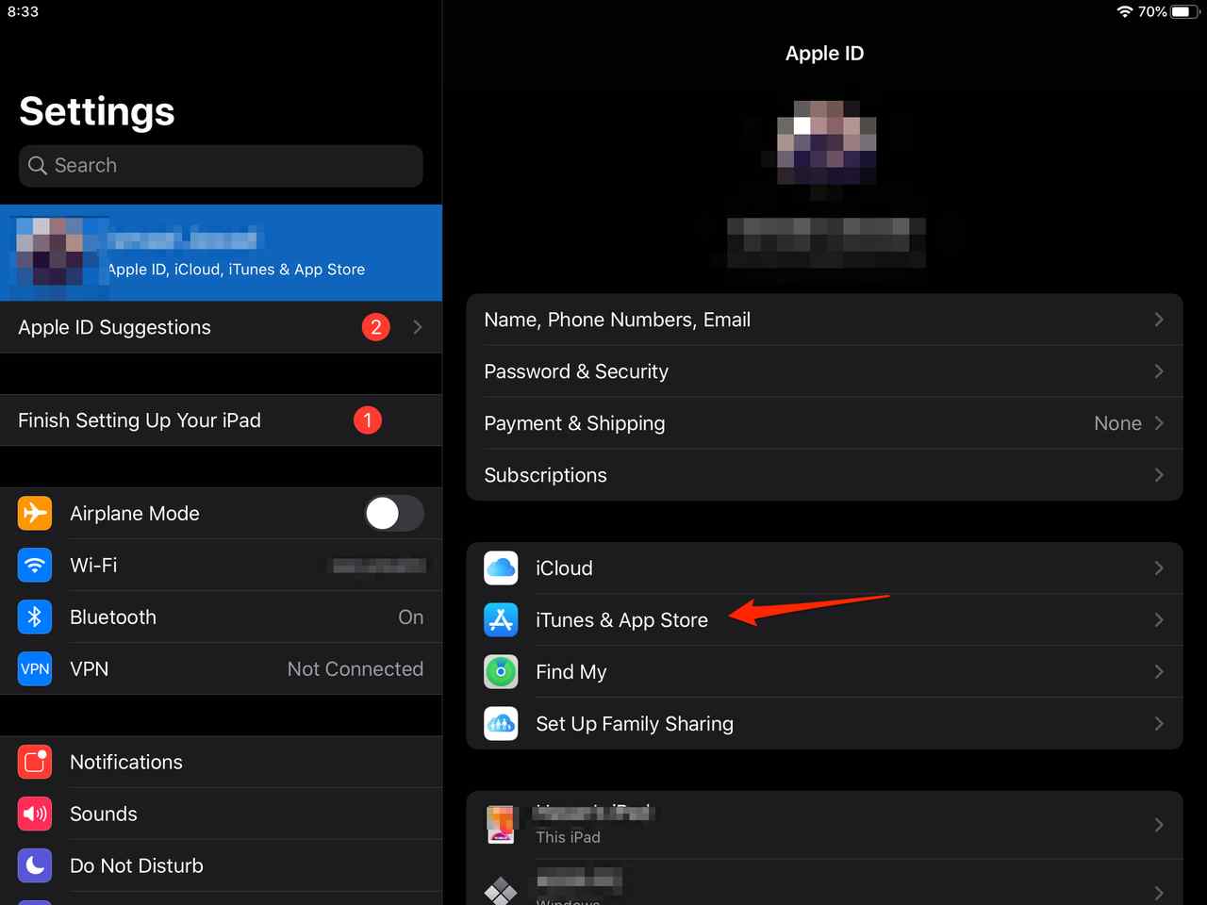The height and width of the screenshot is (905, 1207).
Task: Open Bluetooth settings
Action: click(x=221, y=617)
